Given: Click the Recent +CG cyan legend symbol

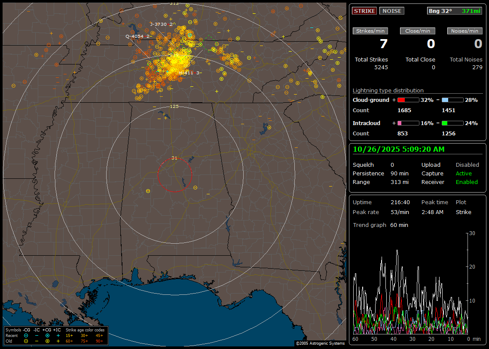Looking at the screenshot, I should tap(47, 335).
